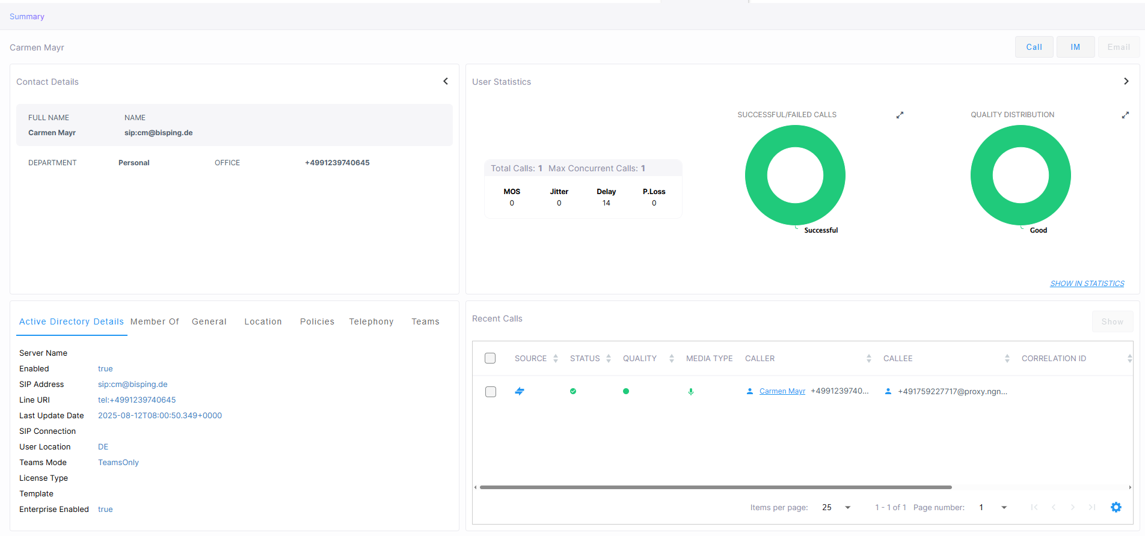Open the Items per page dropdown

847,508
